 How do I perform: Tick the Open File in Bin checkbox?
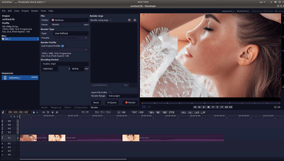coord(111,92)
